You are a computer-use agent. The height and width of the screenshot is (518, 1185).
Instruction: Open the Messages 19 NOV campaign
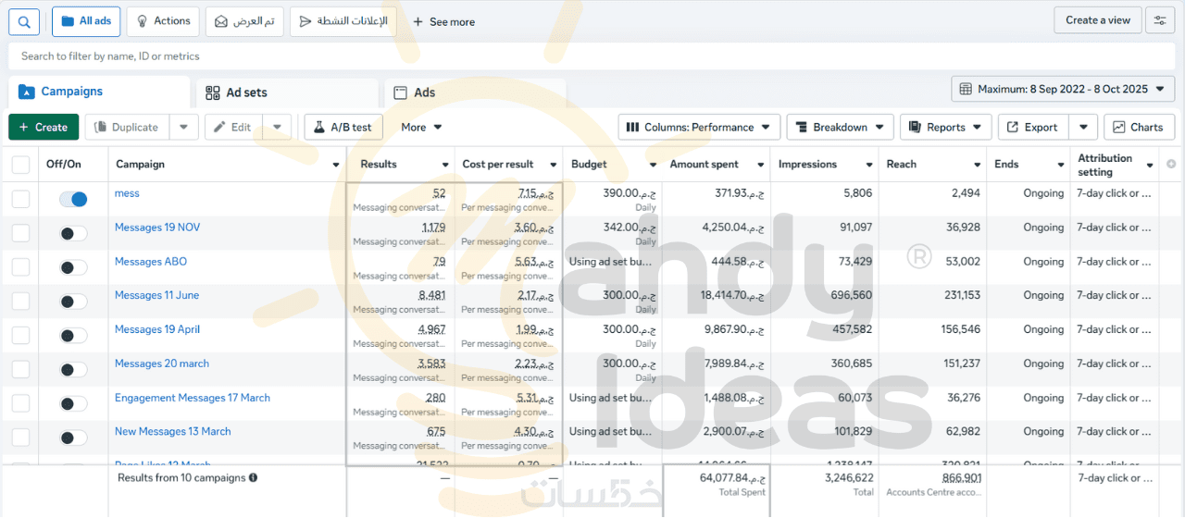[157, 228]
